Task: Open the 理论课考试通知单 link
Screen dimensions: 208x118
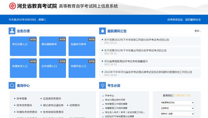Action: pos(53,105)
